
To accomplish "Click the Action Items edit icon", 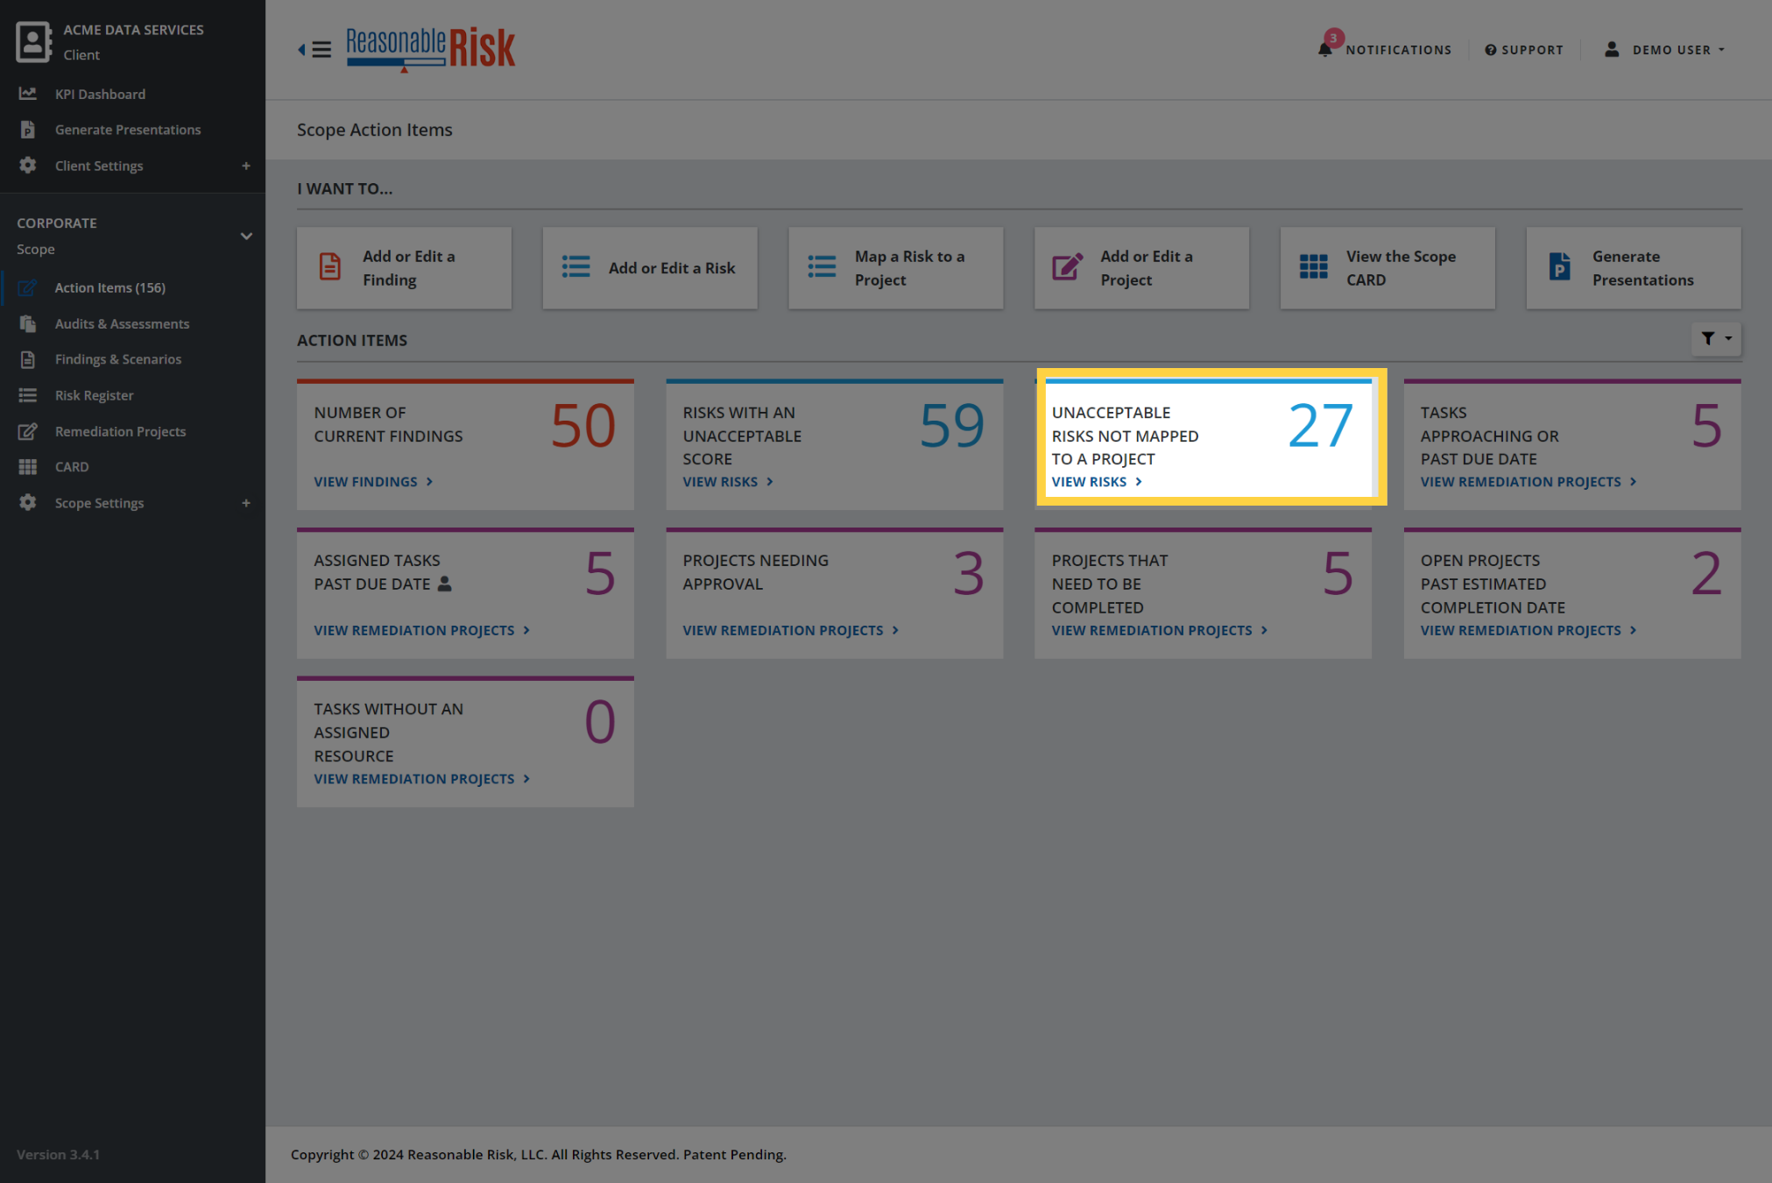I will (28, 287).
